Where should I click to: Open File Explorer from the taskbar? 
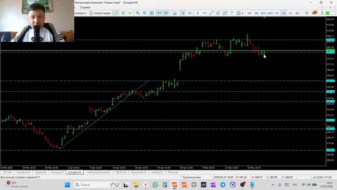click(136, 185)
